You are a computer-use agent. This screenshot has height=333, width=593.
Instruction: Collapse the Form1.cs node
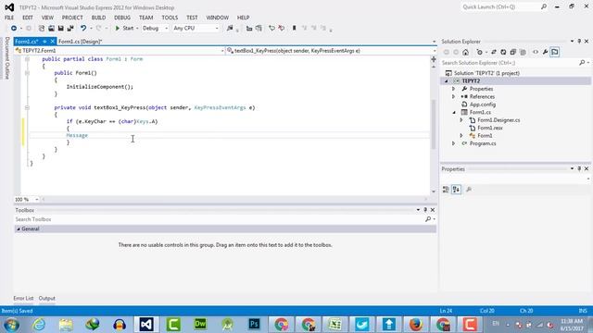(454, 113)
